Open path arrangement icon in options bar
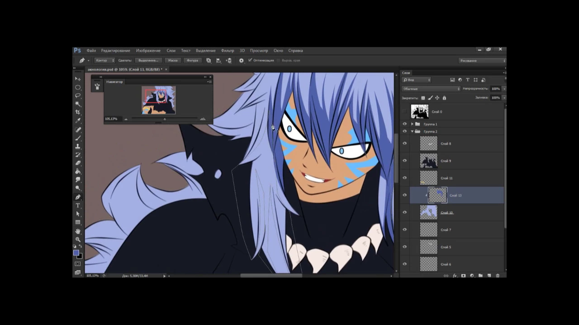 229,60
